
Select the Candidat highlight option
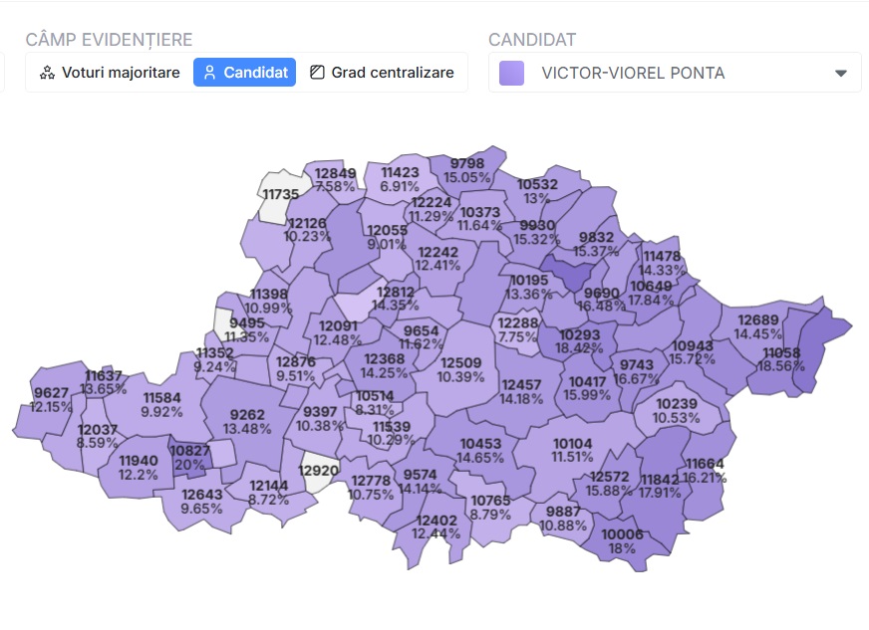point(244,73)
